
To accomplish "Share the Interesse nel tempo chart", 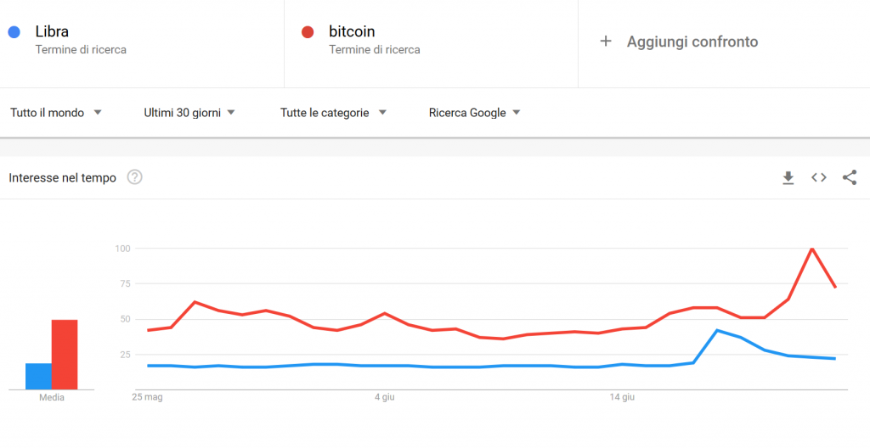I will point(850,177).
